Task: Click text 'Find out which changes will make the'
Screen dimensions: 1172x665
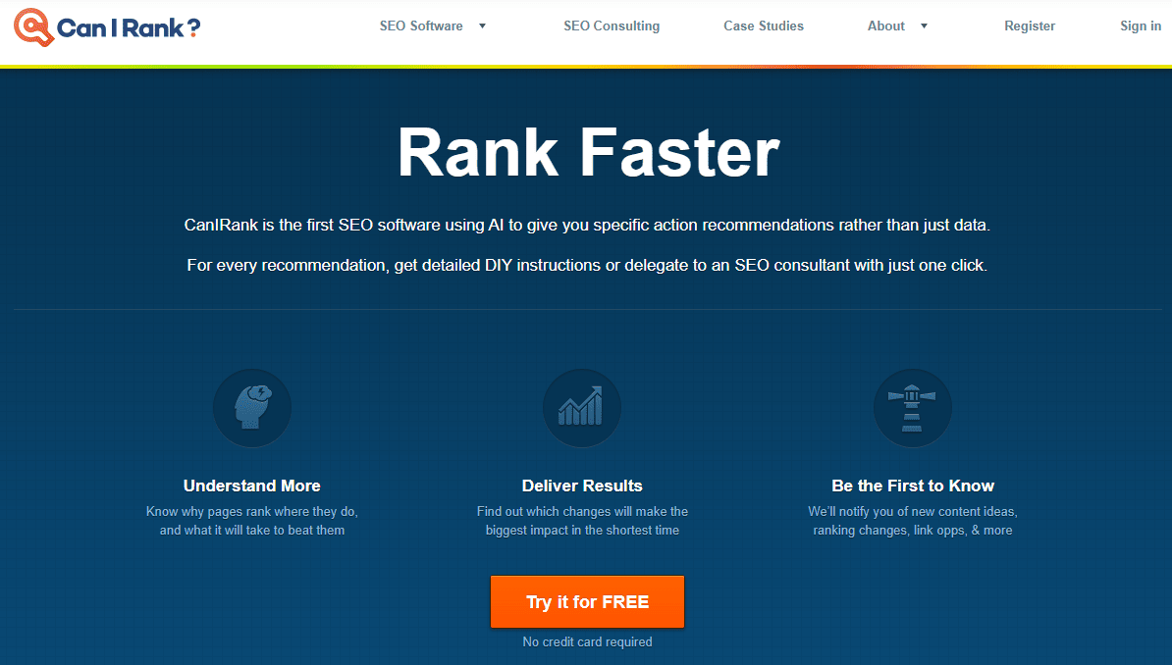Action: click(x=582, y=512)
